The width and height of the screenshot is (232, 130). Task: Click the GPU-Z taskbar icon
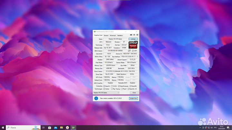point(73,127)
